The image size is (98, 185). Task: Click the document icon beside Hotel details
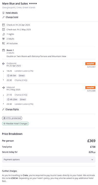point(3,13)
